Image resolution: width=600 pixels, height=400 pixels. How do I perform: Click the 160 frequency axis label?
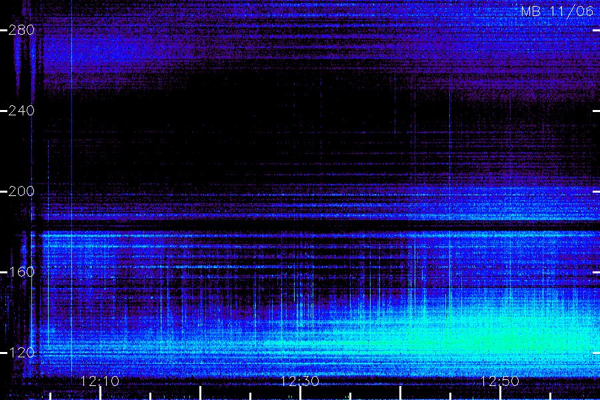(x=21, y=272)
